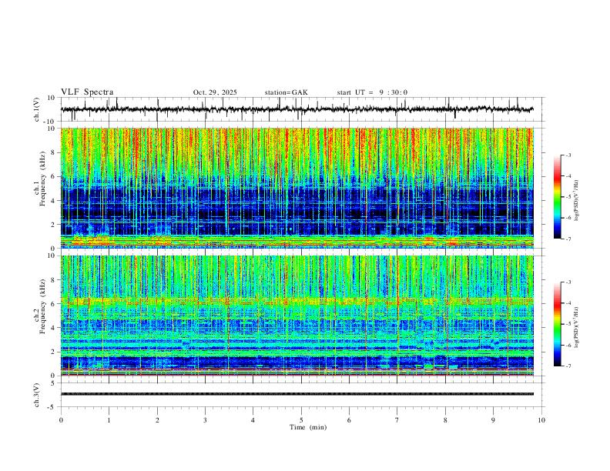
Task: Click the 'start UT = 9 :30: 0' text
Action: tap(372, 92)
